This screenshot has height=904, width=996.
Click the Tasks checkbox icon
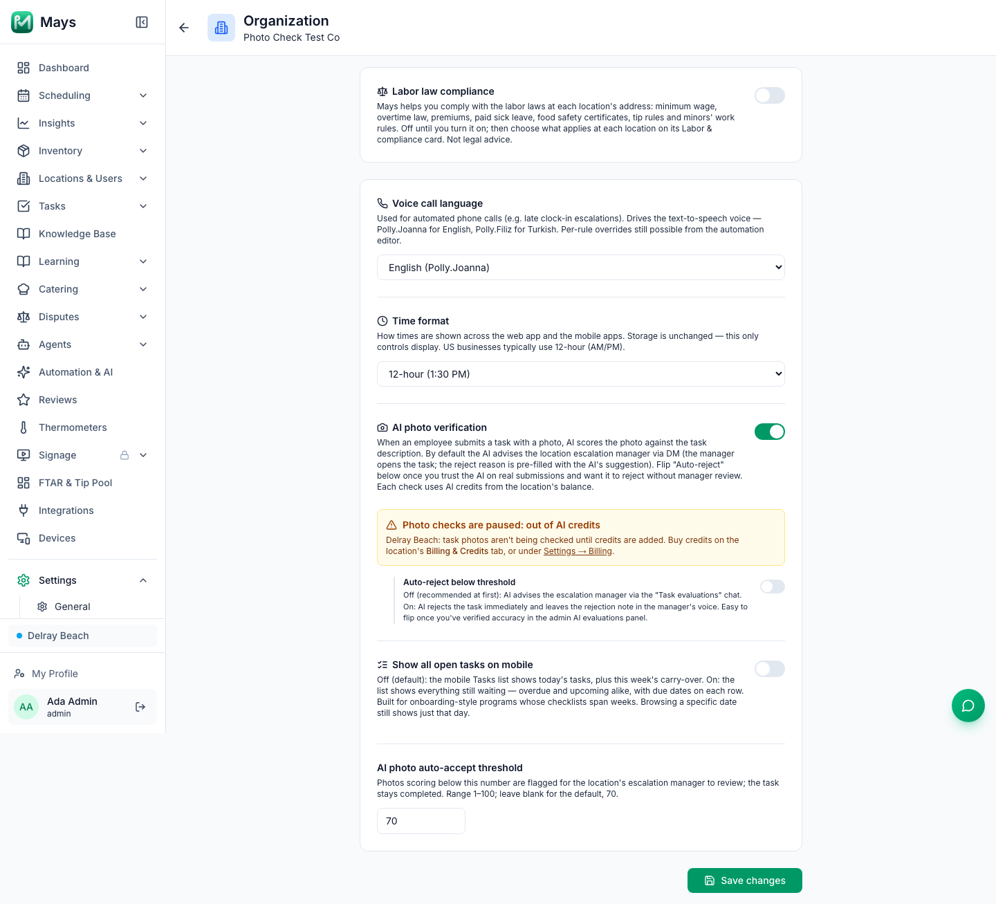[24, 206]
